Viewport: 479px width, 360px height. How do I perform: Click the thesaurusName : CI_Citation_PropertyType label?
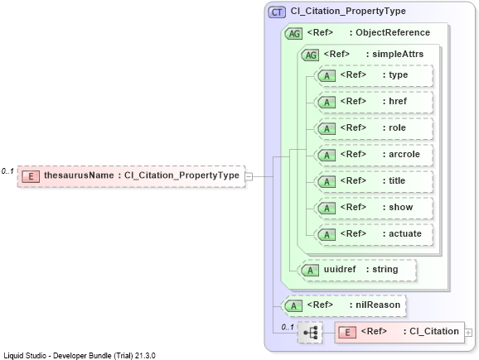tap(142, 175)
